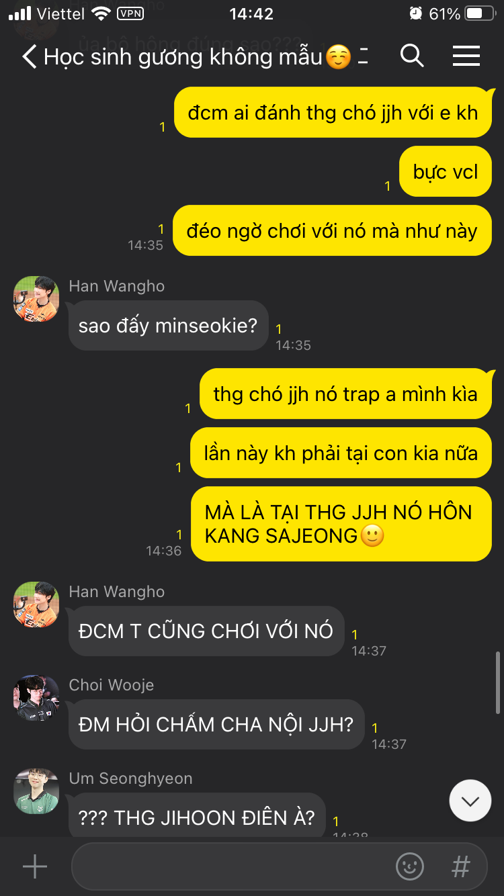Screen dimensions: 504x896
Task: Tap the plus attachment icon
Action: click(x=35, y=866)
